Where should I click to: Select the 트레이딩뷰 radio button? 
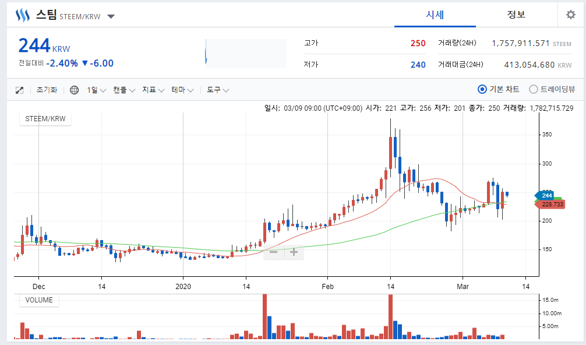pyautogui.click(x=534, y=89)
